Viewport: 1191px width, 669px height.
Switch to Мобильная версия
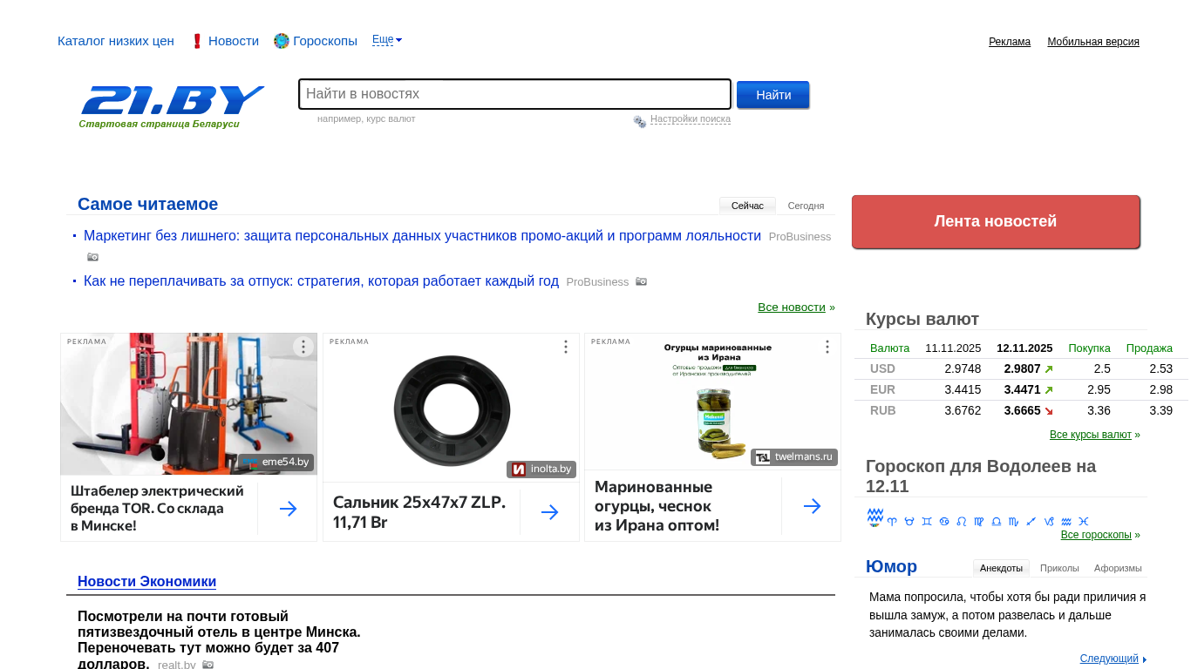tap(1093, 42)
